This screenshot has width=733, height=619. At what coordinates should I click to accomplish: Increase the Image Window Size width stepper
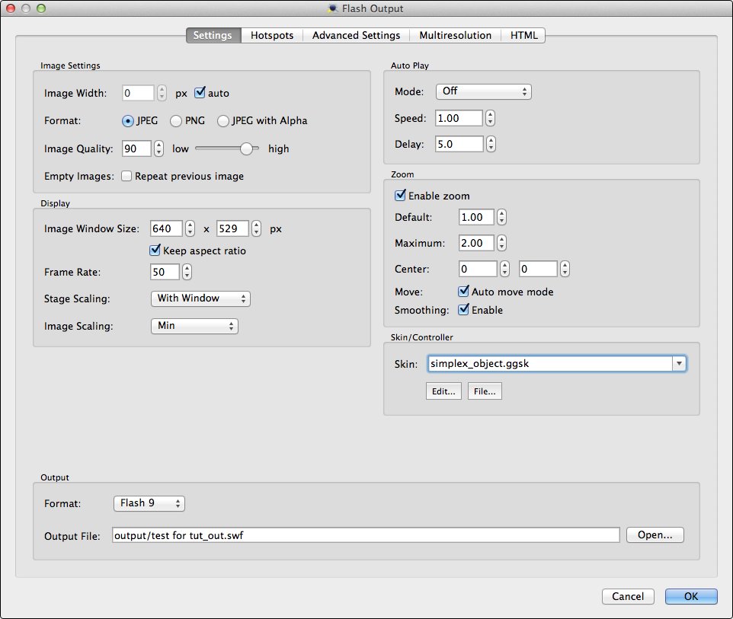(190, 225)
